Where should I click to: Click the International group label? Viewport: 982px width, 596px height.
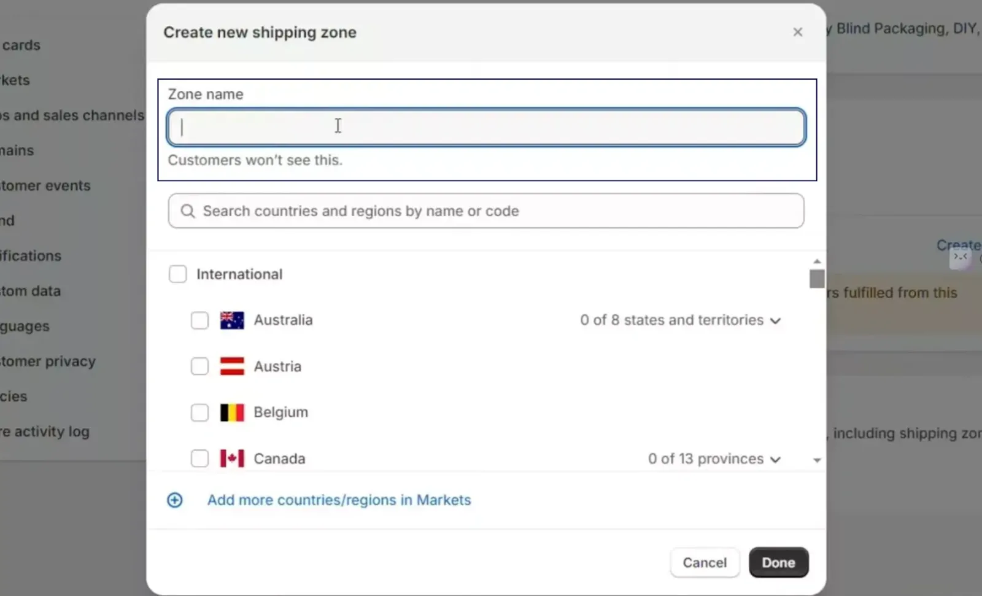point(239,274)
